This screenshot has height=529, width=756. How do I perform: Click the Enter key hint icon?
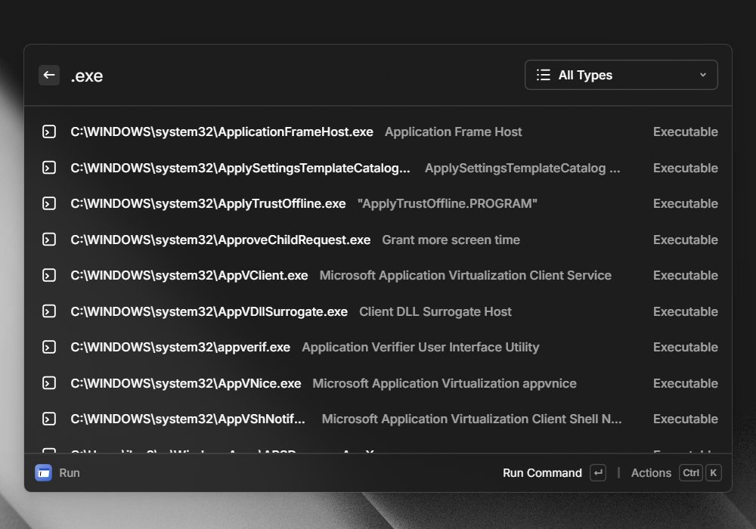[x=598, y=473]
